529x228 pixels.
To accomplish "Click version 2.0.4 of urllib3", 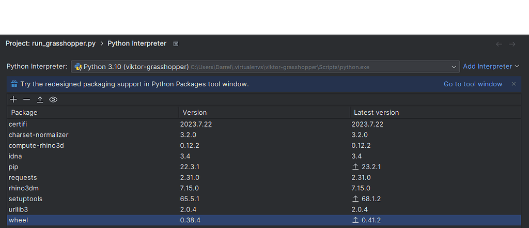I will coord(188,209).
